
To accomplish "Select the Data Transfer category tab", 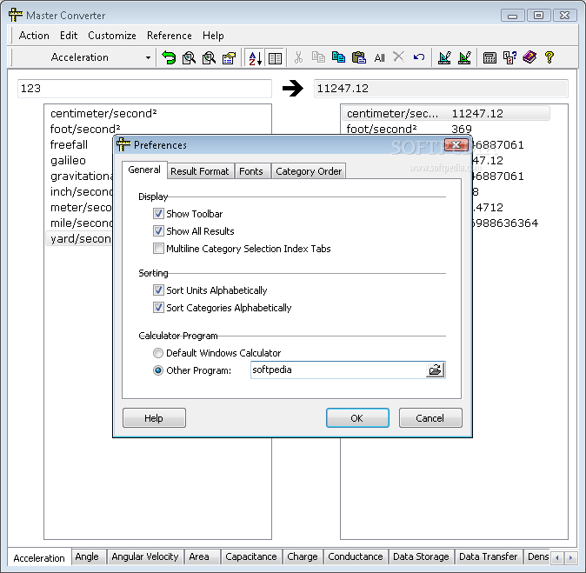I will [x=488, y=556].
